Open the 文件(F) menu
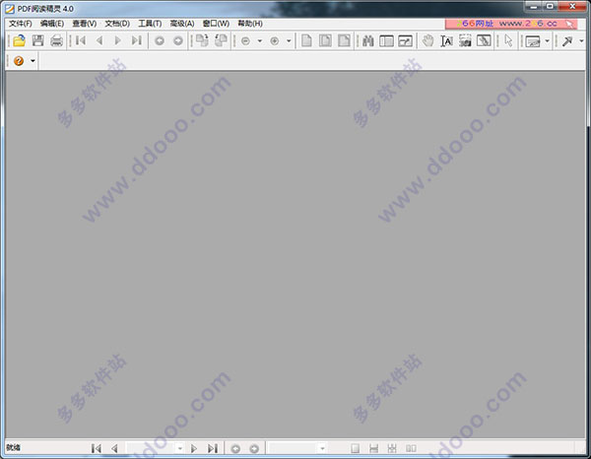This screenshot has height=459, width=591. (x=21, y=24)
